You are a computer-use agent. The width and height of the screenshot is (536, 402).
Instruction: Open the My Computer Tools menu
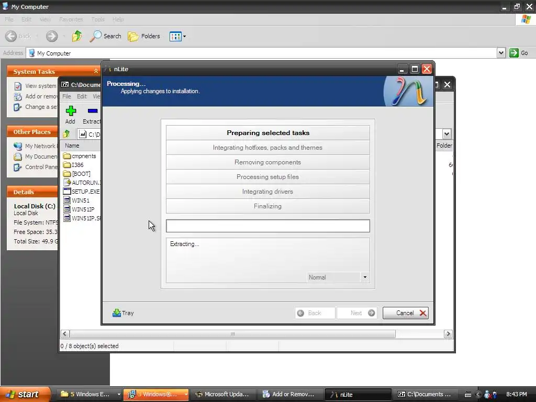point(98,19)
